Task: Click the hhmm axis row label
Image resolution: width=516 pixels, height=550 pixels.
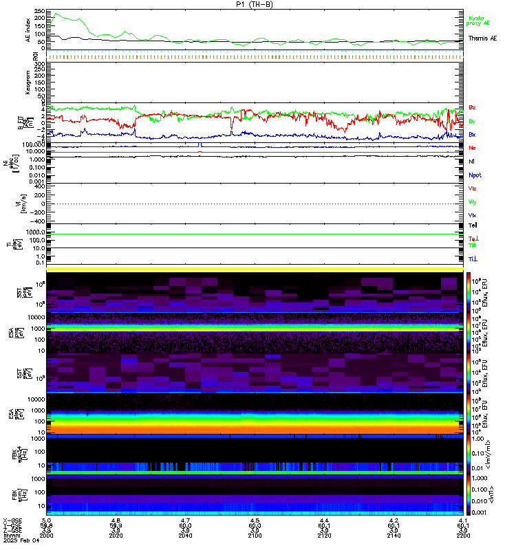Action: [11, 536]
